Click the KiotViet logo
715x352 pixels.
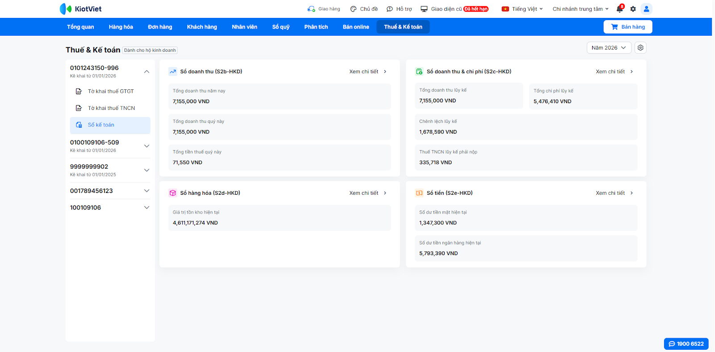[x=80, y=9]
